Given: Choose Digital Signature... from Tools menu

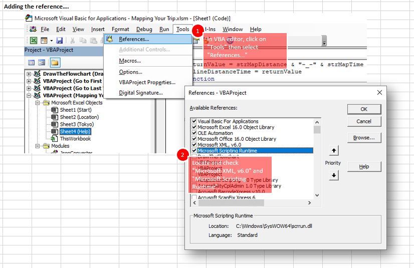Looking at the screenshot, I should [x=148, y=93].
